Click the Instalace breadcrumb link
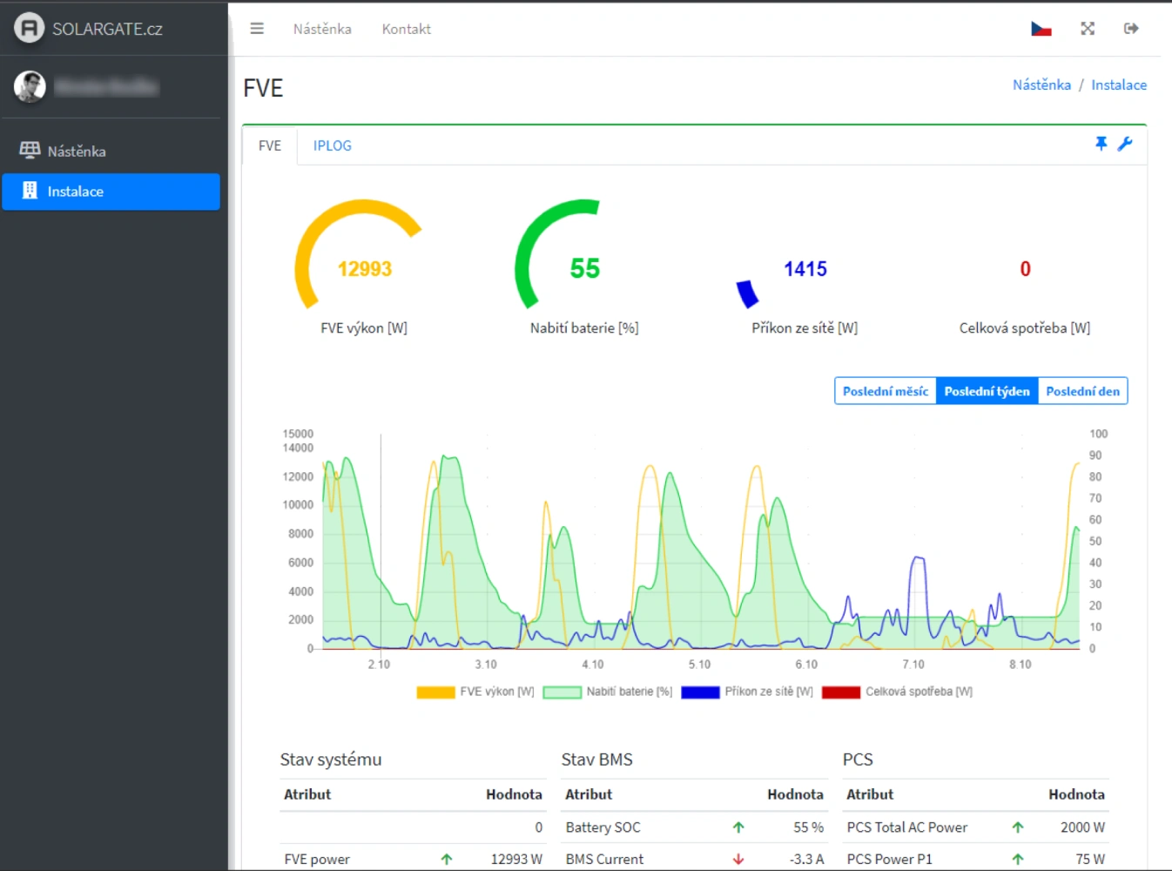This screenshot has height=871, width=1172. 1118,84
